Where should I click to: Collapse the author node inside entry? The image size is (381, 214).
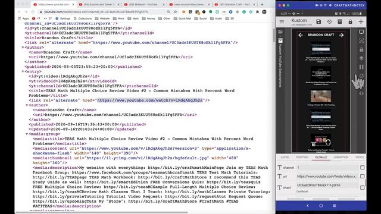pyautogui.click(x=27, y=105)
